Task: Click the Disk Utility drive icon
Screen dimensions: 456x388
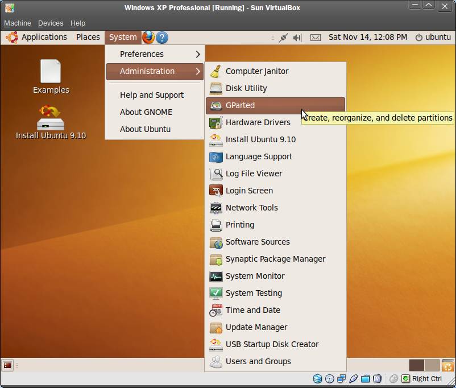Action: [215, 89]
